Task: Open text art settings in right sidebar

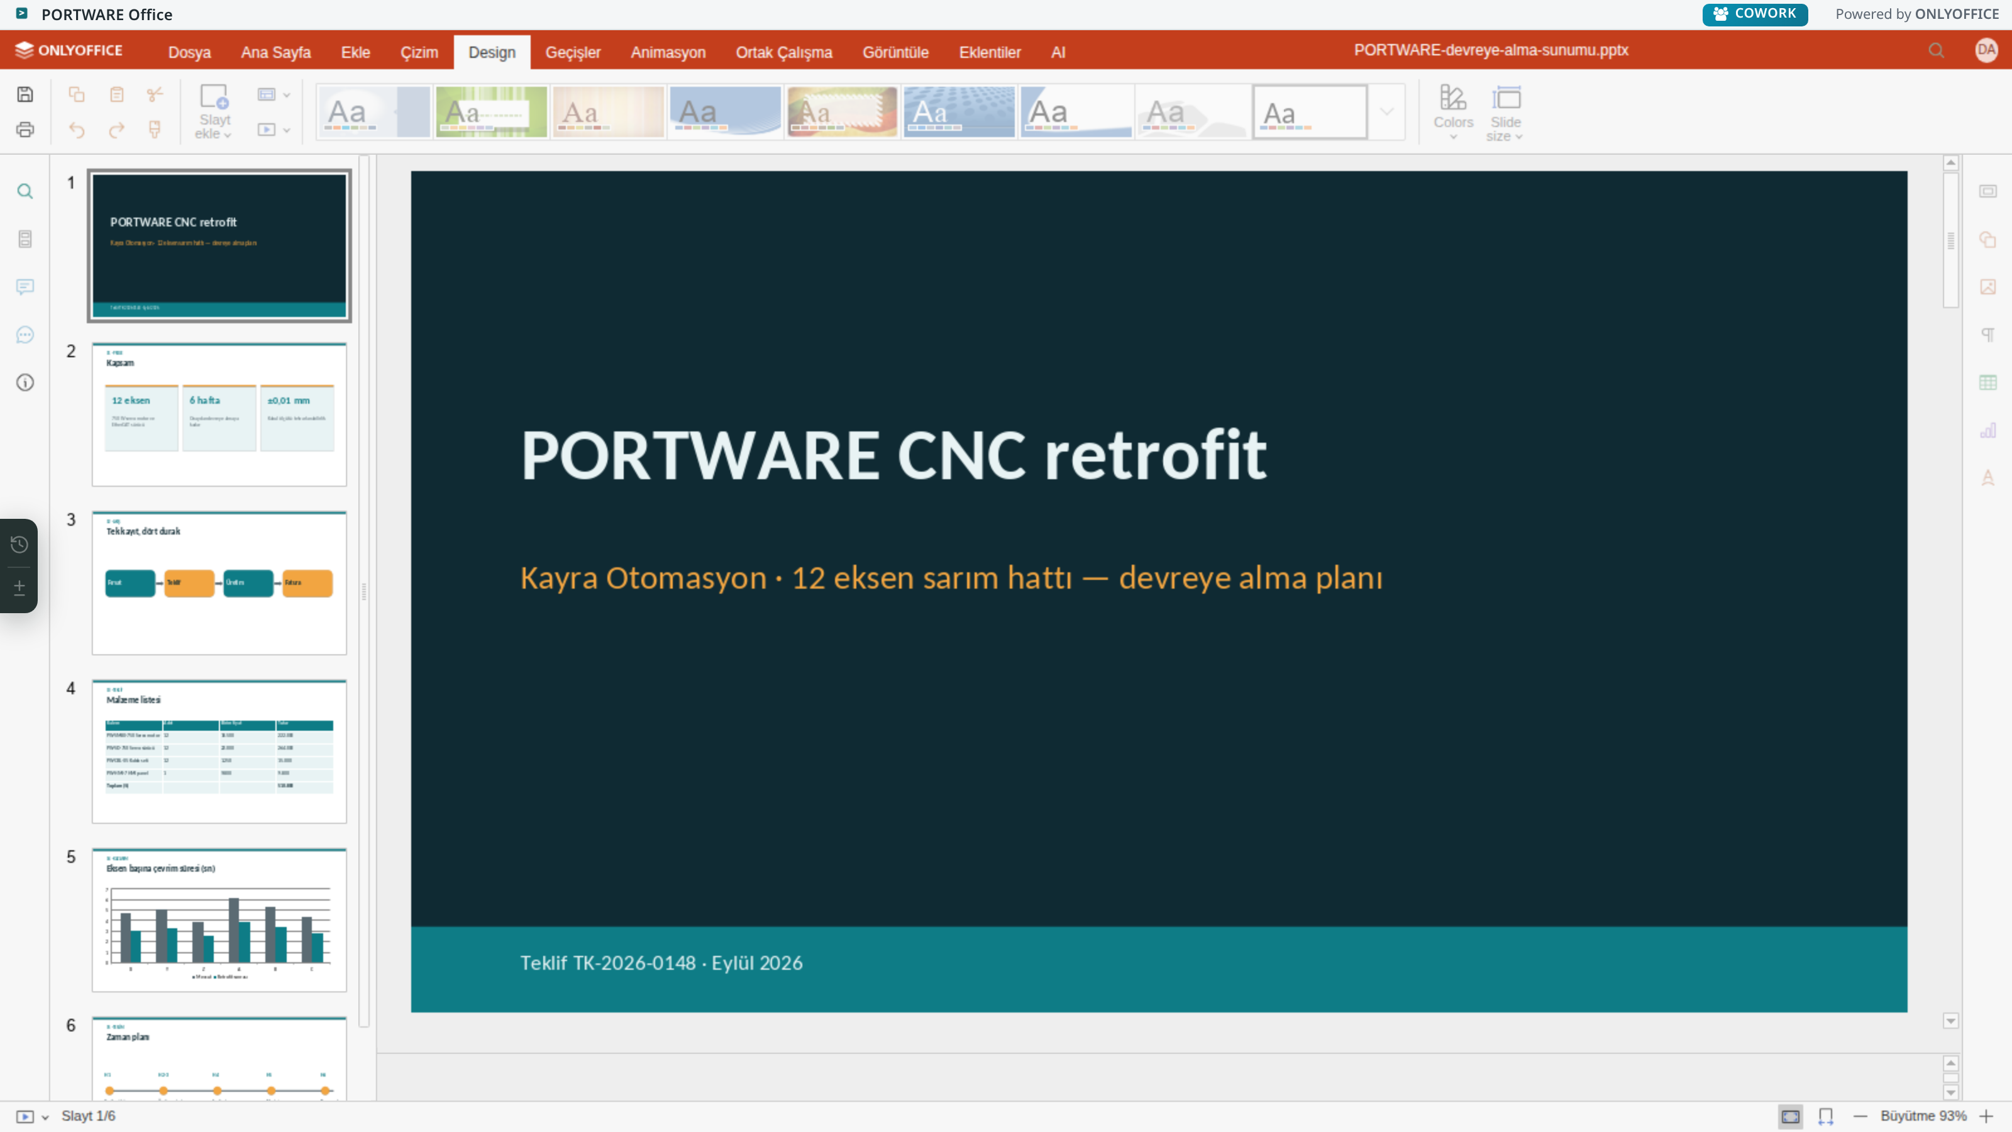Action: coord(1987,478)
